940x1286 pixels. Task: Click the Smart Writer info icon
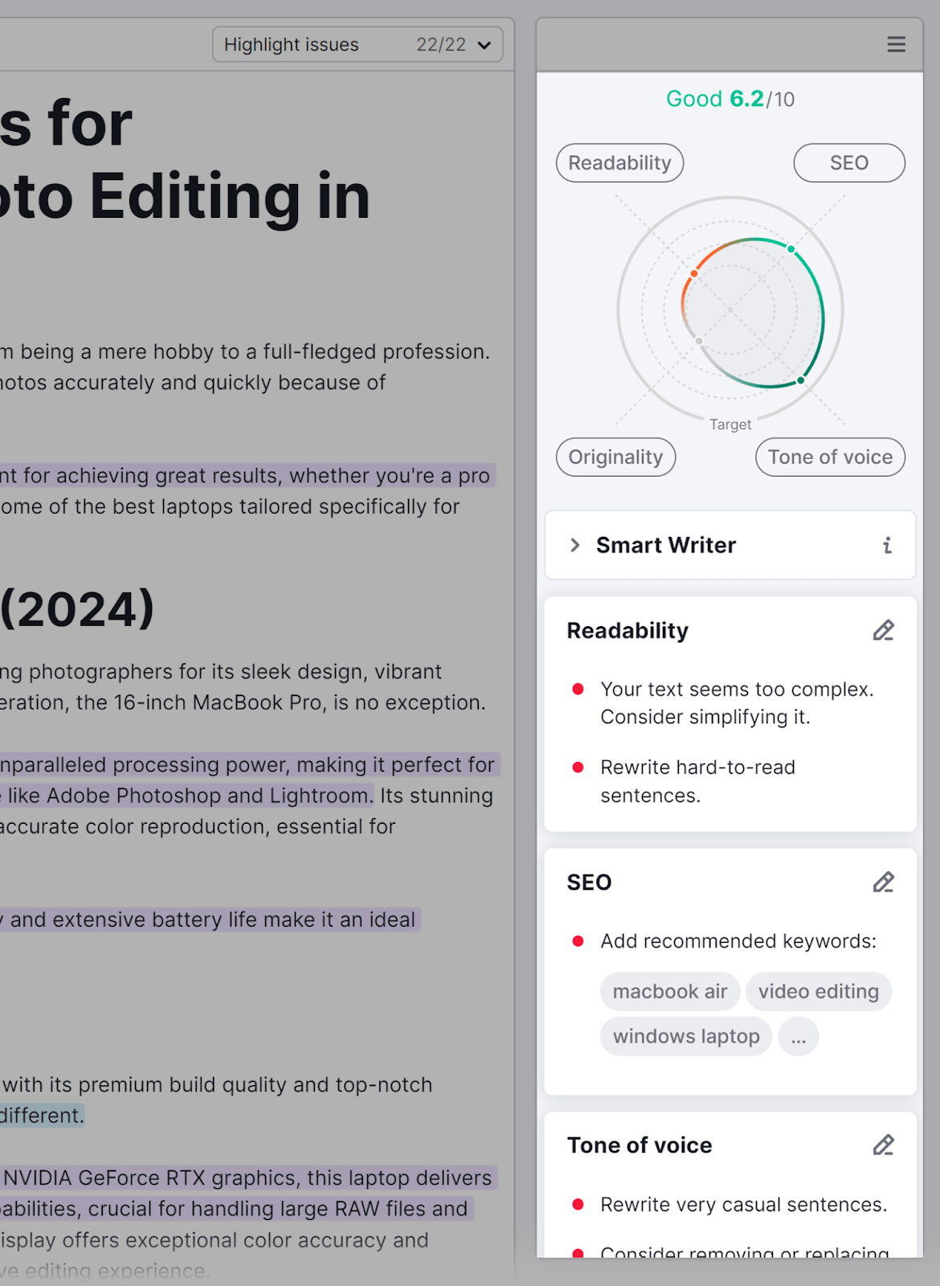coord(887,546)
